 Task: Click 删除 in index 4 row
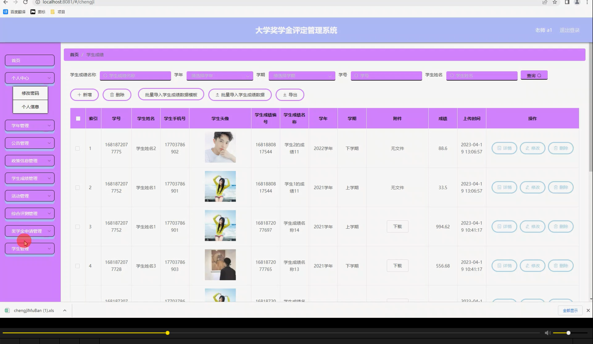[x=561, y=266]
